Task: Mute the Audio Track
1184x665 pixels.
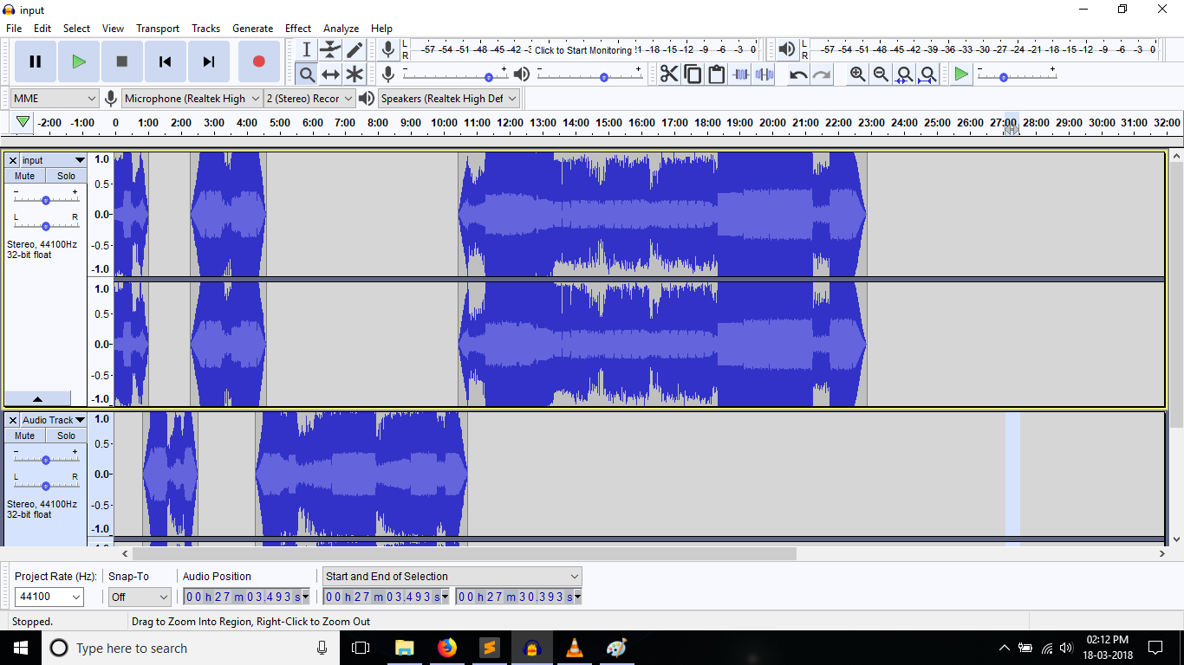Action: pyautogui.click(x=25, y=436)
